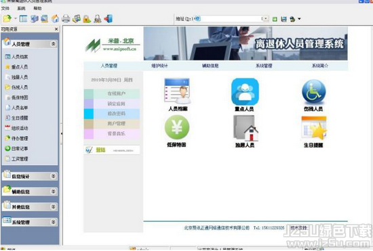Click the grey padlock user toolbar icon

pos(98,19)
